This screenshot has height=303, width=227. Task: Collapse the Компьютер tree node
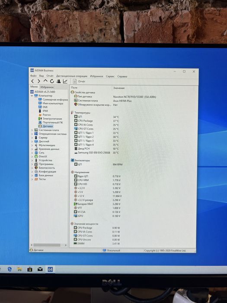coord(32,96)
